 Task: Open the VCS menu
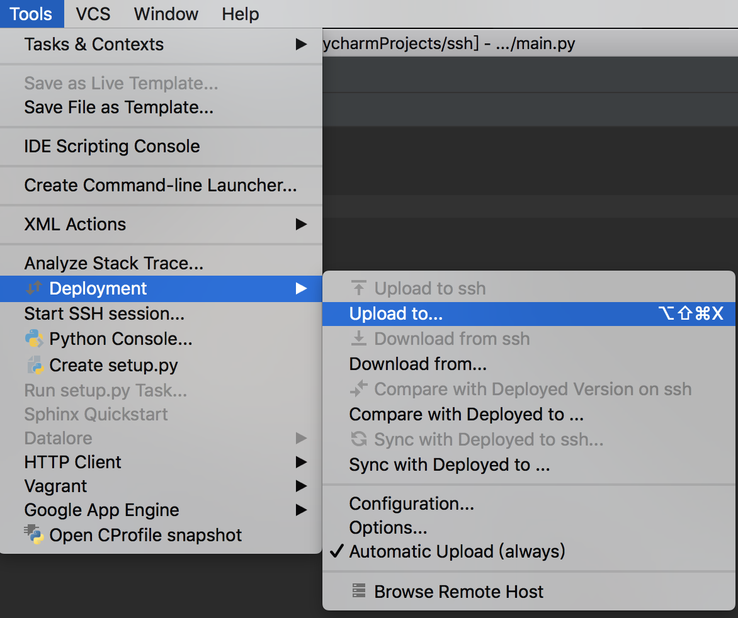93,14
